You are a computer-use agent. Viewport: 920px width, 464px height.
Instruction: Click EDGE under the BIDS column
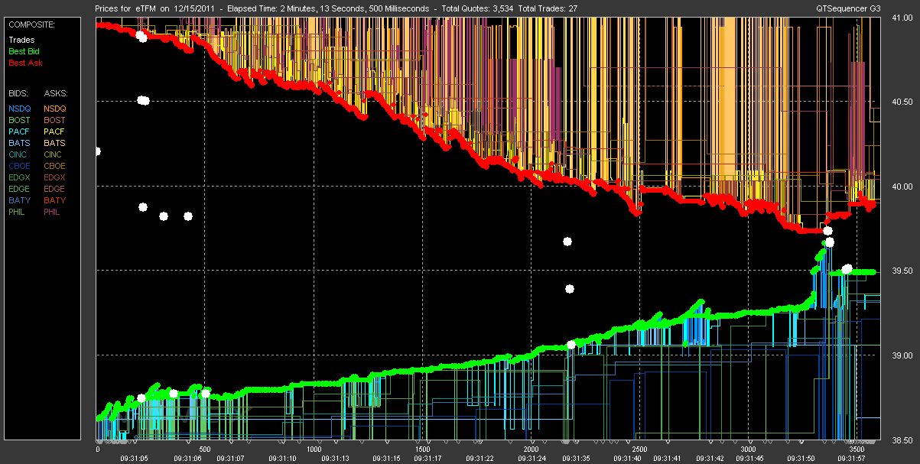(x=20, y=189)
